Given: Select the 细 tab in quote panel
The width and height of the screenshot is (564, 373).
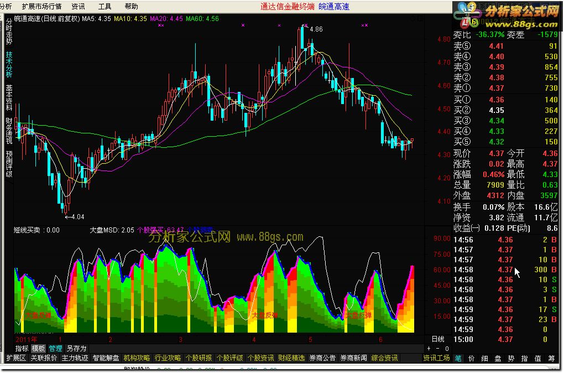Looking at the screenshot, I should click(484, 359).
